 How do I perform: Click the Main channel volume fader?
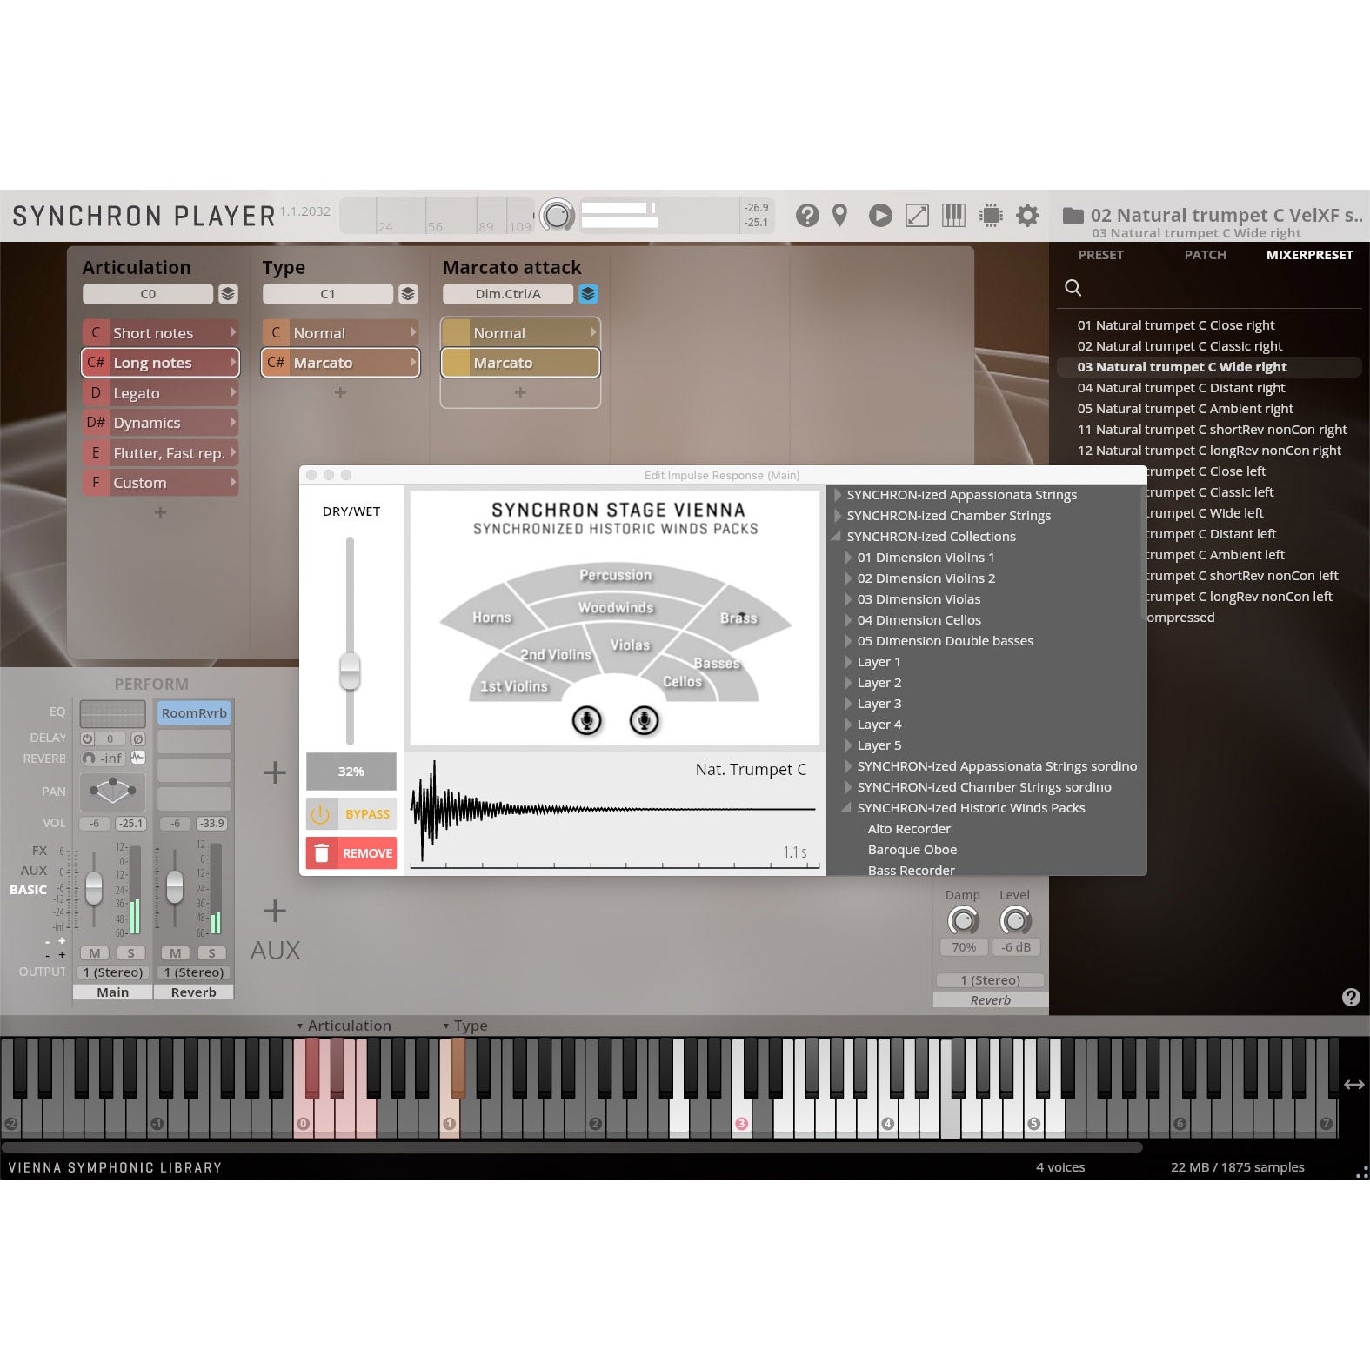pyautogui.click(x=94, y=888)
